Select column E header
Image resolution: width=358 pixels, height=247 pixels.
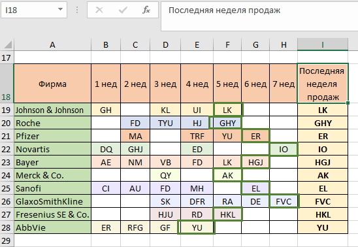[197, 44]
